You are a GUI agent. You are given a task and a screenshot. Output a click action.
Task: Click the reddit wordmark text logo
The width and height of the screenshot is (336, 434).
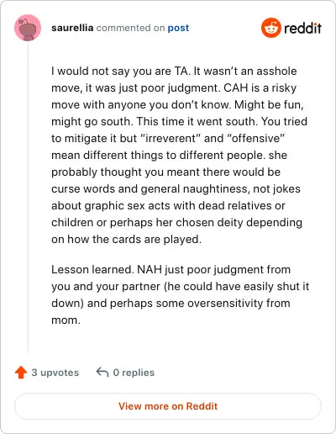click(x=302, y=29)
